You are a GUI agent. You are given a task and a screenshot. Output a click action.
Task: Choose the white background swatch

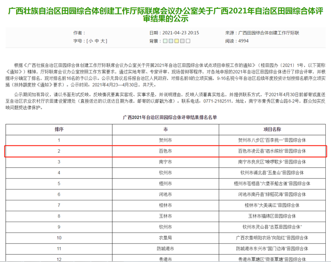pos(188,41)
